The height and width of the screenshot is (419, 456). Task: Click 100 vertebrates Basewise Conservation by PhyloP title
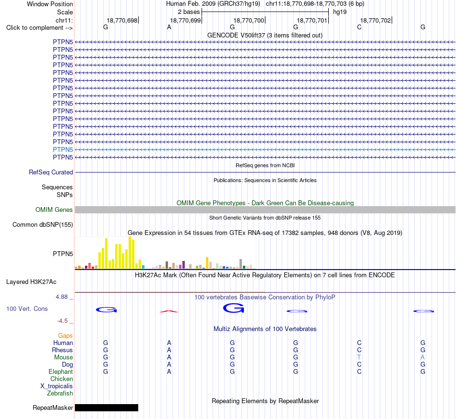pyautogui.click(x=264, y=297)
